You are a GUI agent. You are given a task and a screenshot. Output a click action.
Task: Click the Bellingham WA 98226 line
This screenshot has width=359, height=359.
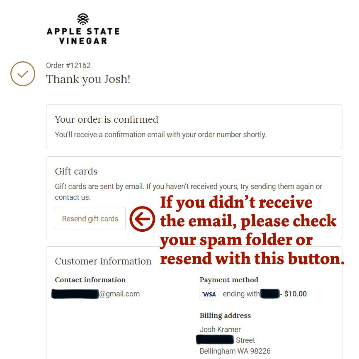click(235, 351)
